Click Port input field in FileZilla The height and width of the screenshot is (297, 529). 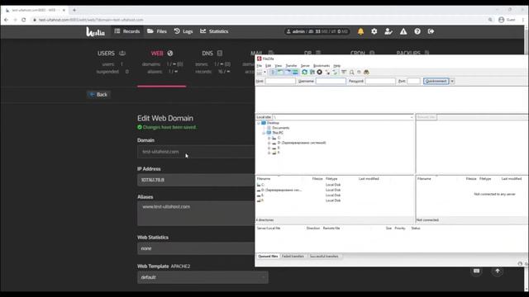pyautogui.click(x=413, y=81)
